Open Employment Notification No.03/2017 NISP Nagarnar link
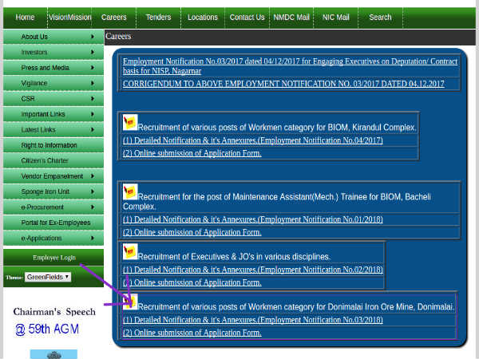This screenshot has width=479, height=359. (291, 66)
